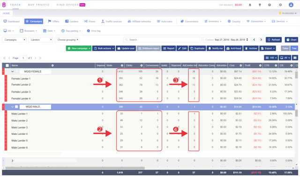This screenshot has width=300, height=177.
Task: Click Refresh button
Action: (x=274, y=40)
